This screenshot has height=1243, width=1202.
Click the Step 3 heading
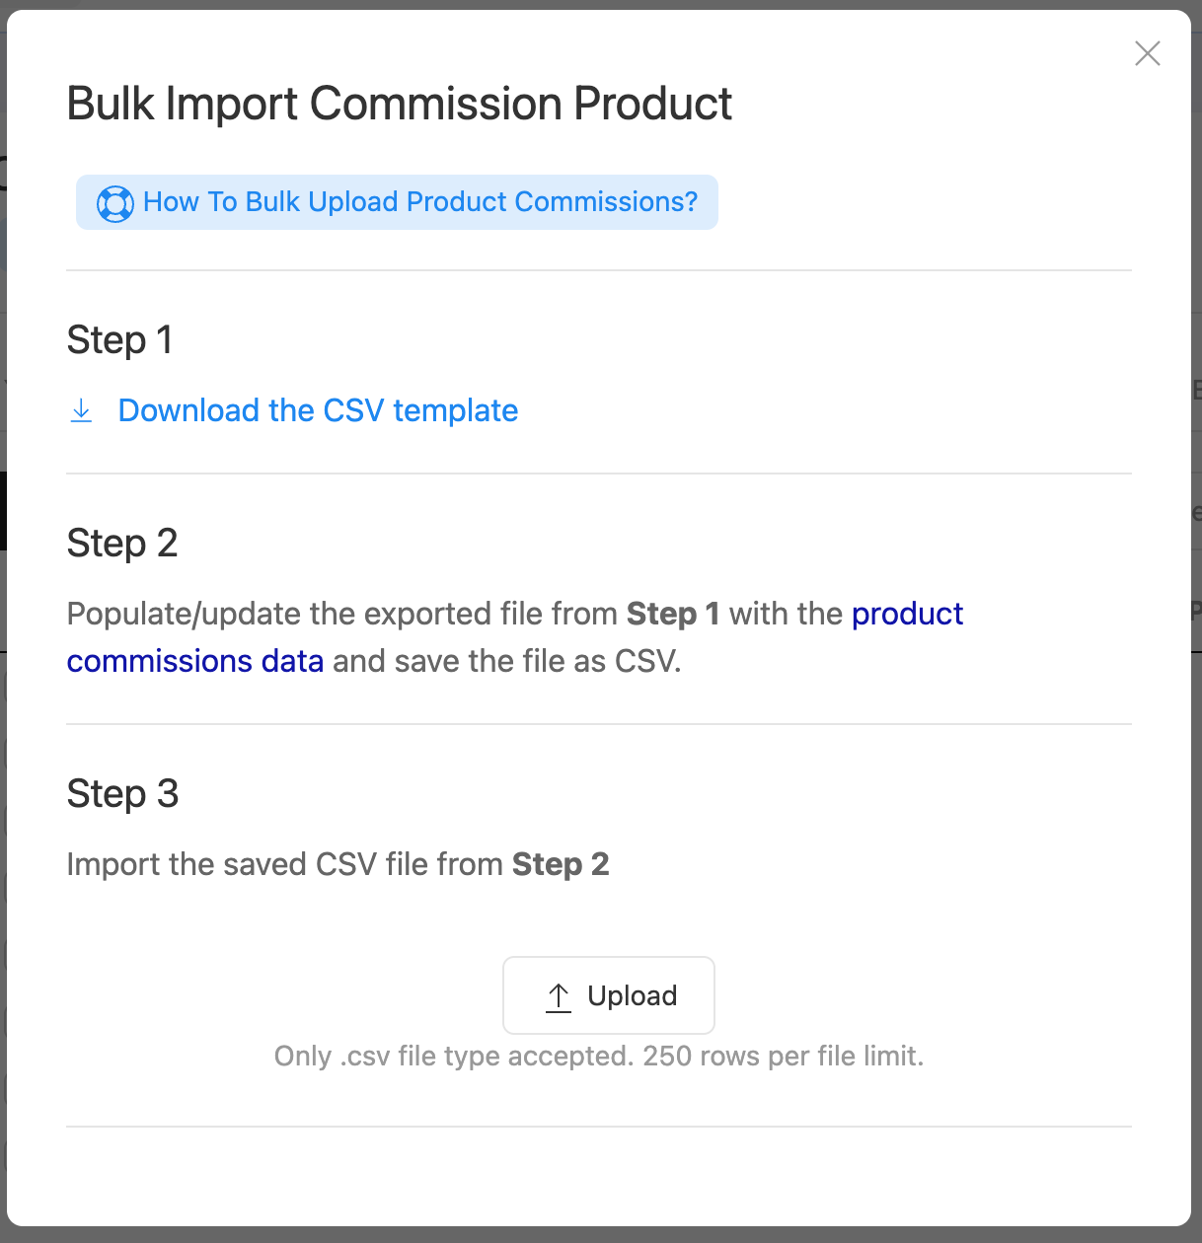[122, 794]
